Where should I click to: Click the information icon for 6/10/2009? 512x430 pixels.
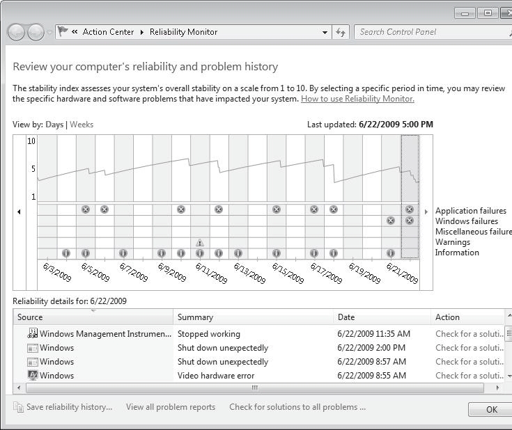tap(181, 253)
